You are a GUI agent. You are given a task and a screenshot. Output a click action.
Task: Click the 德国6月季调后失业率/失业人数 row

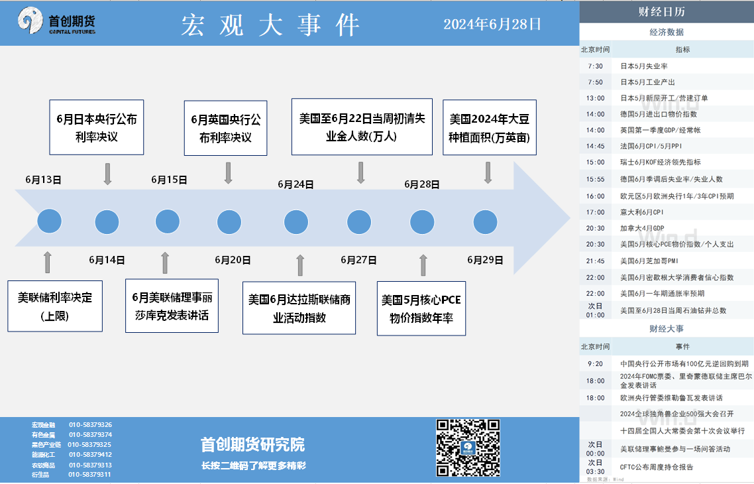pos(667,179)
